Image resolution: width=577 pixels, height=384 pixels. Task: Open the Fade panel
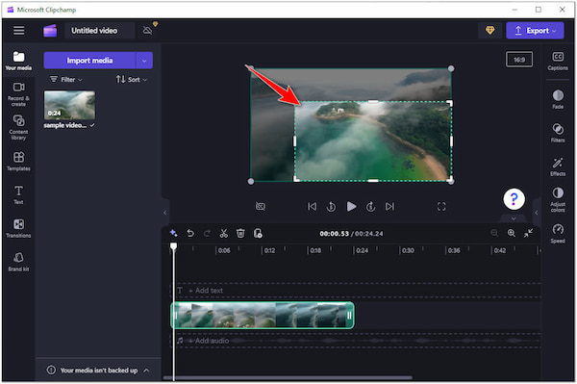click(558, 99)
